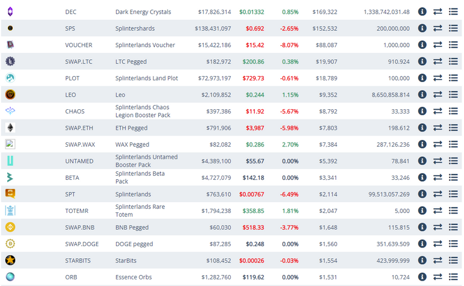This screenshot has height=286, width=464.
Task: Click the TOTEMR totem logo
Action: click(x=10, y=211)
